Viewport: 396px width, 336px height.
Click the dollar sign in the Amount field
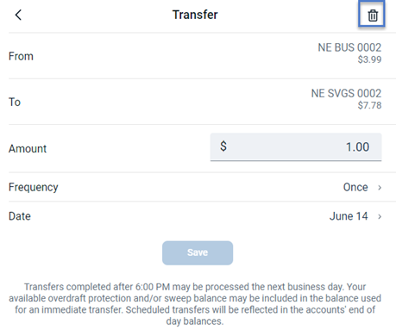pyautogui.click(x=223, y=146)
